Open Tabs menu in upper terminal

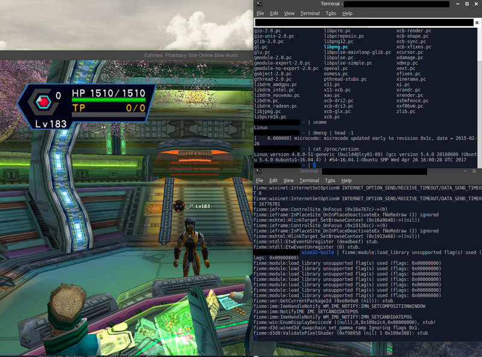331,13
